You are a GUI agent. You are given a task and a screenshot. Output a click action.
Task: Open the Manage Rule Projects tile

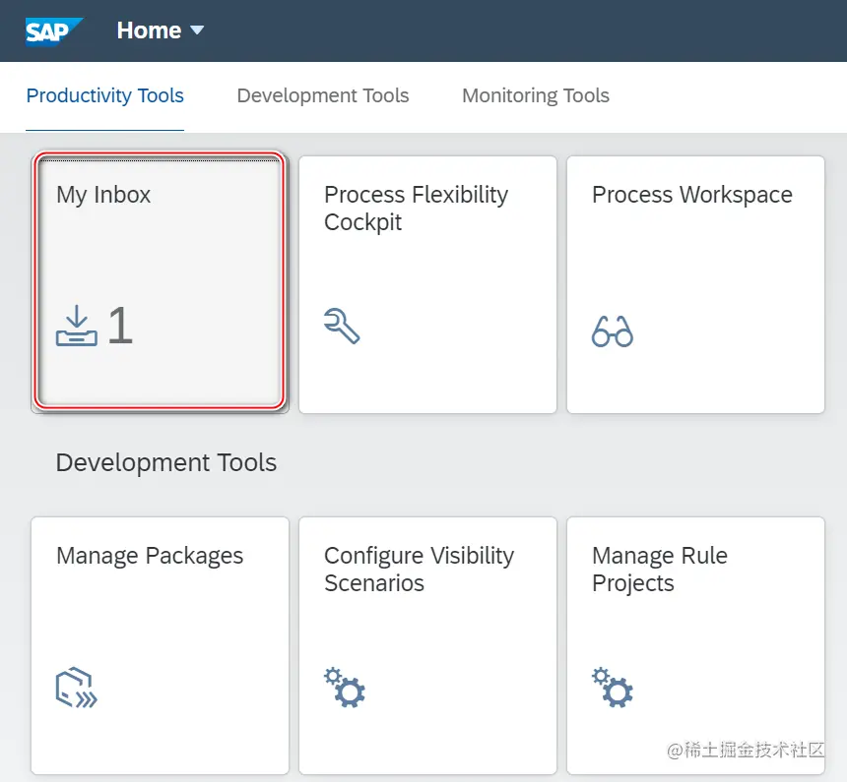click(x=695, y=645)
